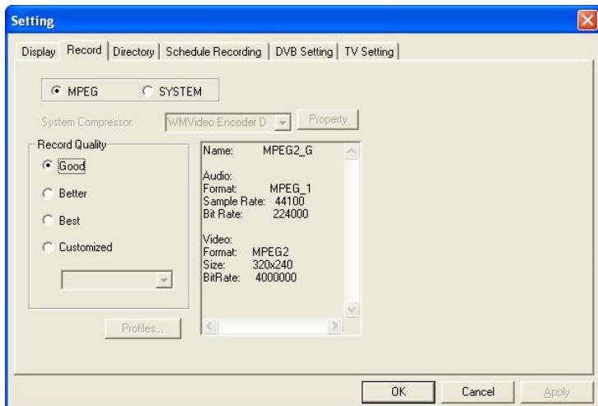598x406 pixels.
Task: Click the video Size 320x240
Action: tap(273, 264)
